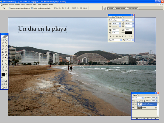164x123 pixels.
Task: Open the Español language dropdown
Action: (x=121, y=40)
